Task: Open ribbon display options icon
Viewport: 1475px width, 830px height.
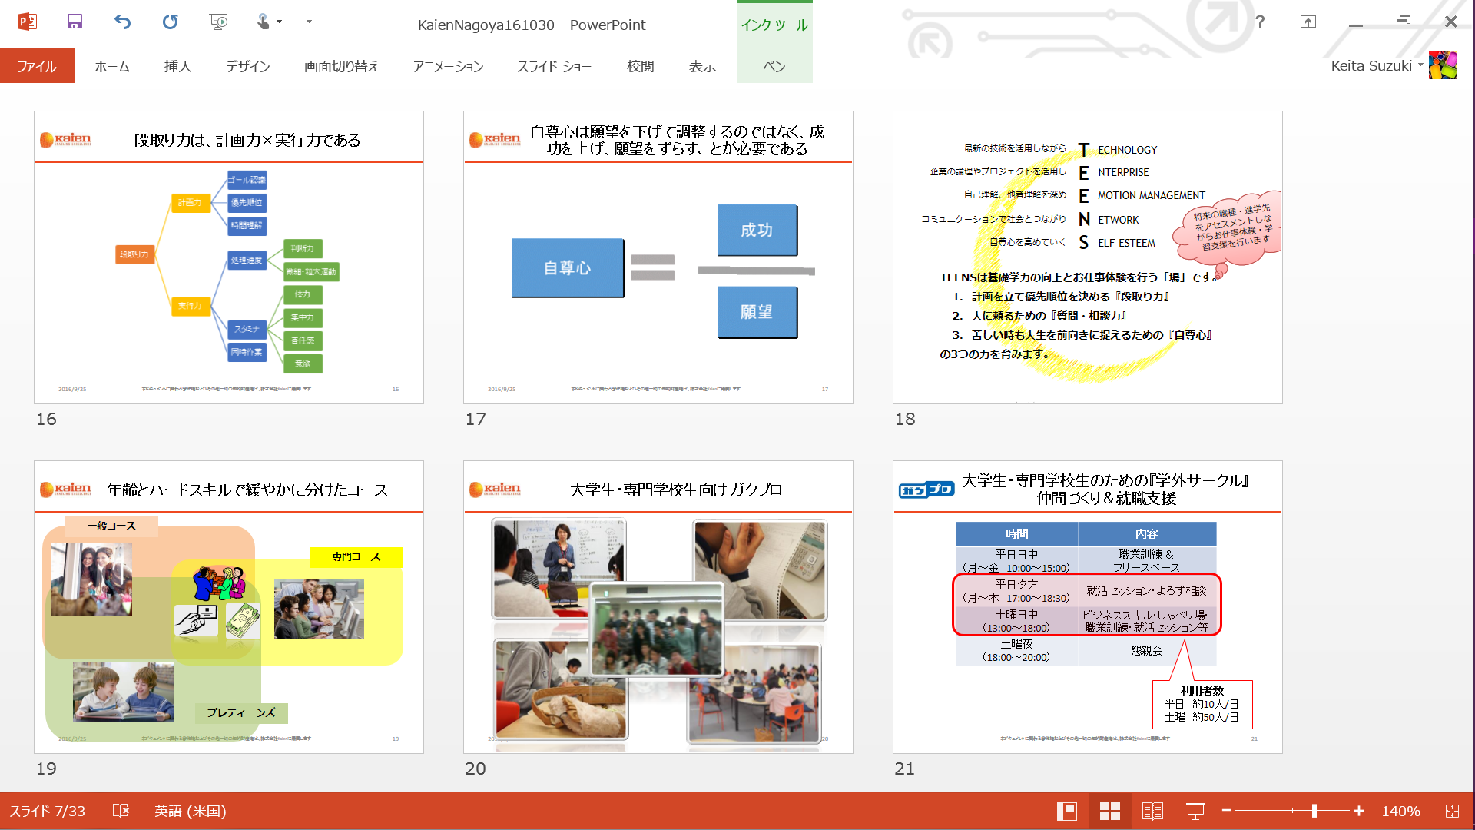Action: pyautogui.click(x=1308, y=22)
